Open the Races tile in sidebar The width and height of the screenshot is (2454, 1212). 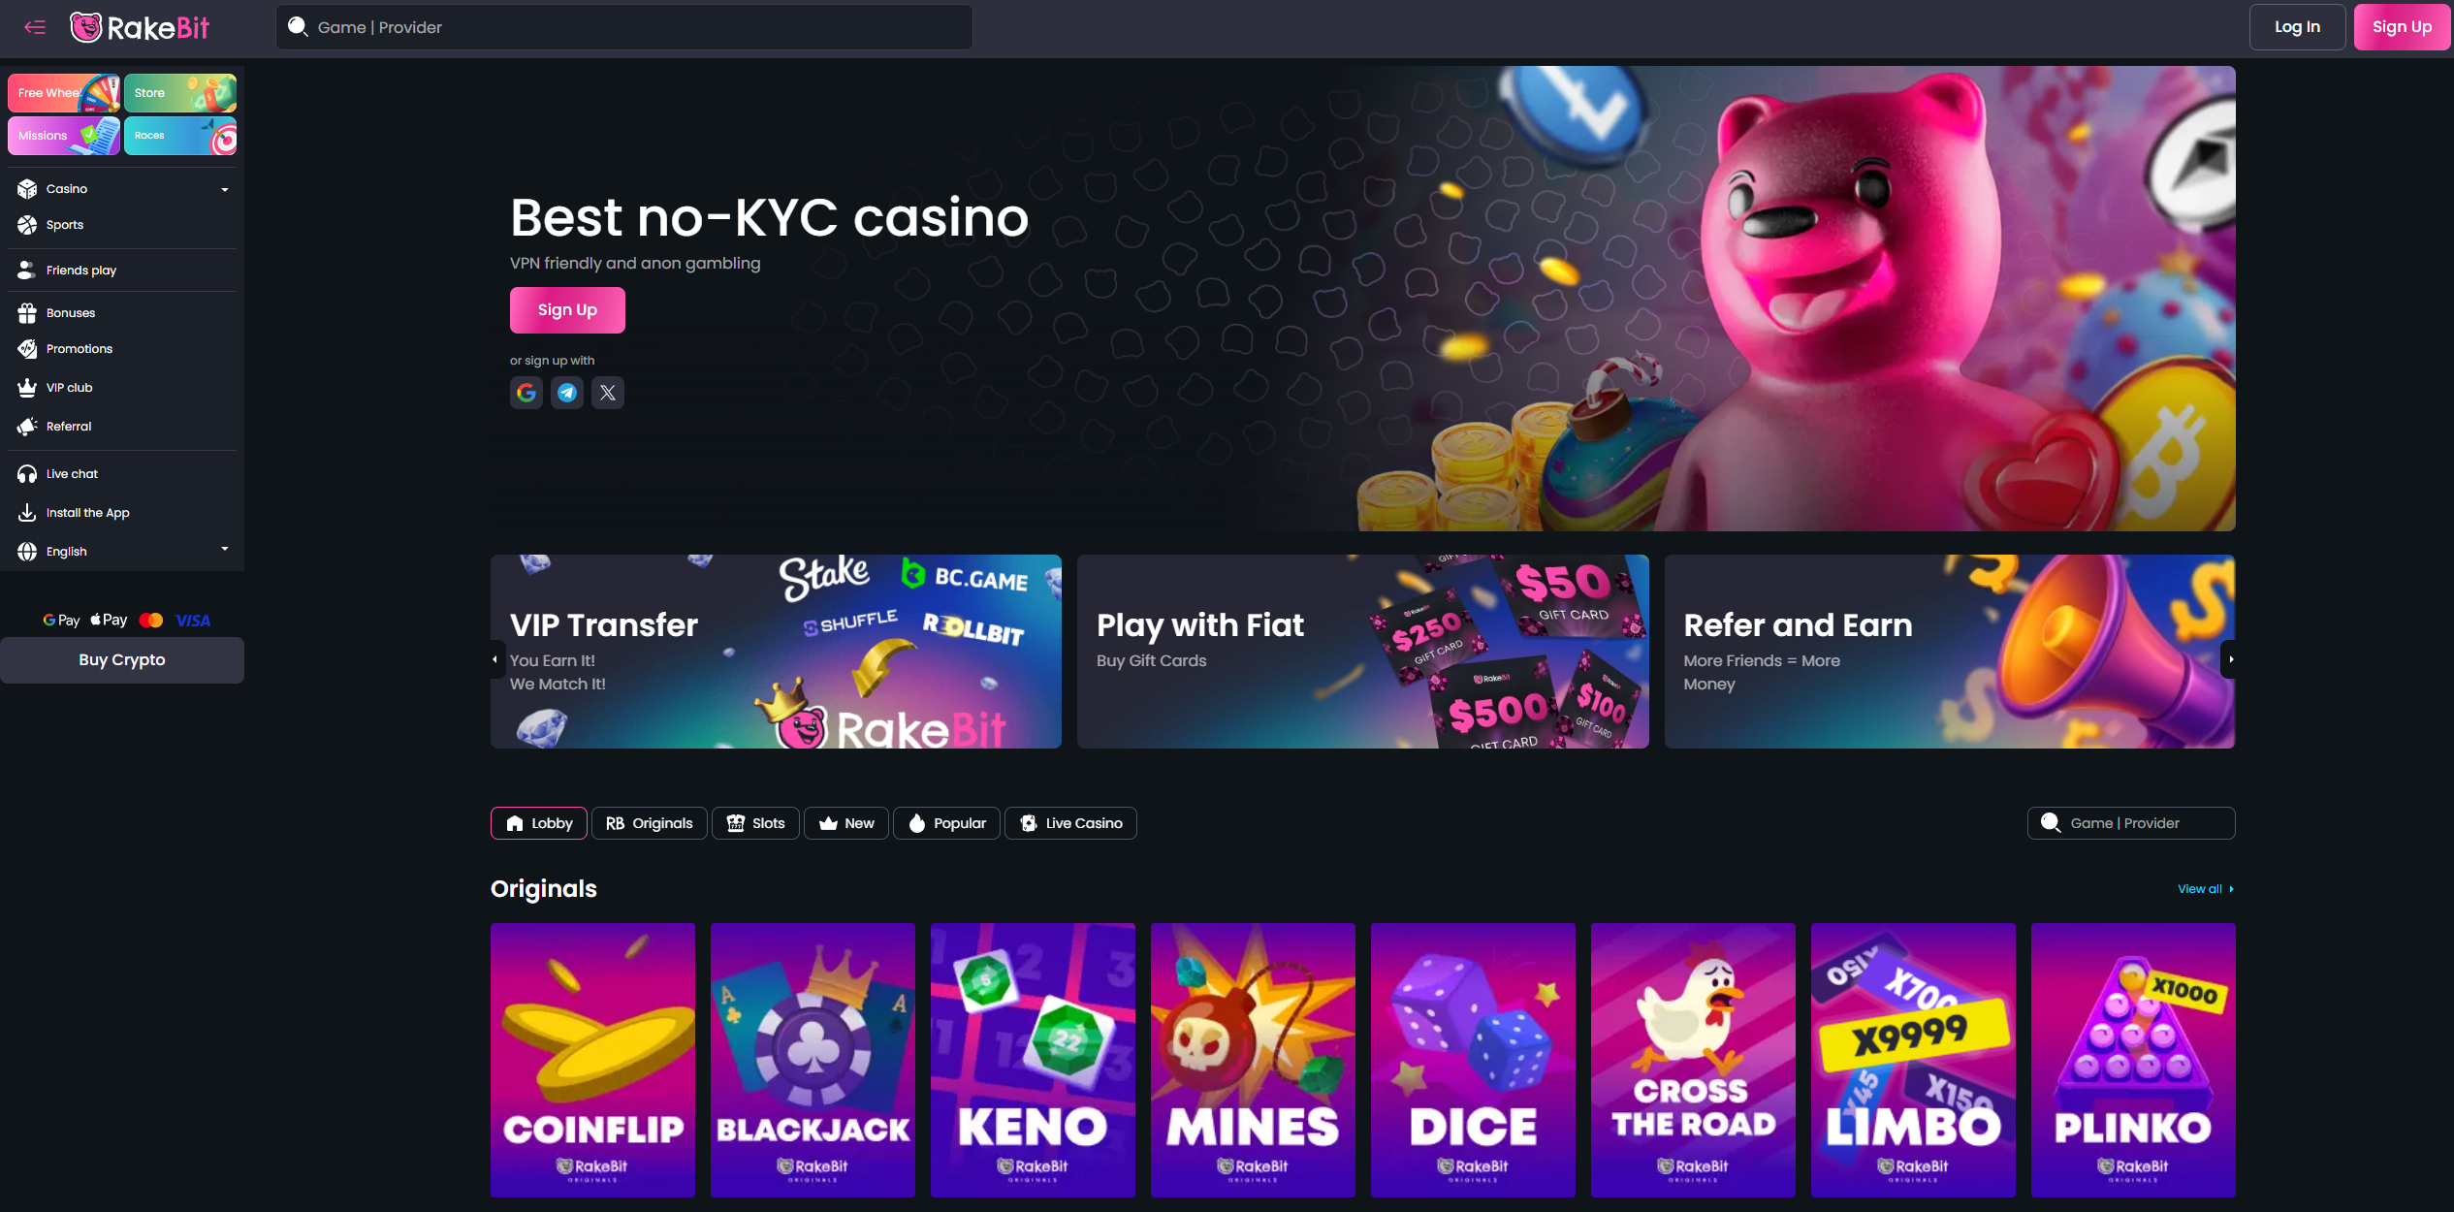[x=180, y=136]
